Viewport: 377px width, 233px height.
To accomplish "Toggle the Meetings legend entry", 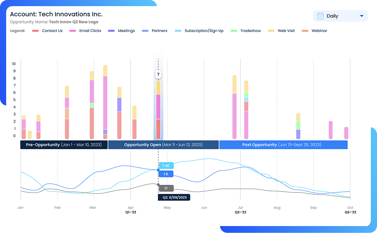I will tap(122, 31).
